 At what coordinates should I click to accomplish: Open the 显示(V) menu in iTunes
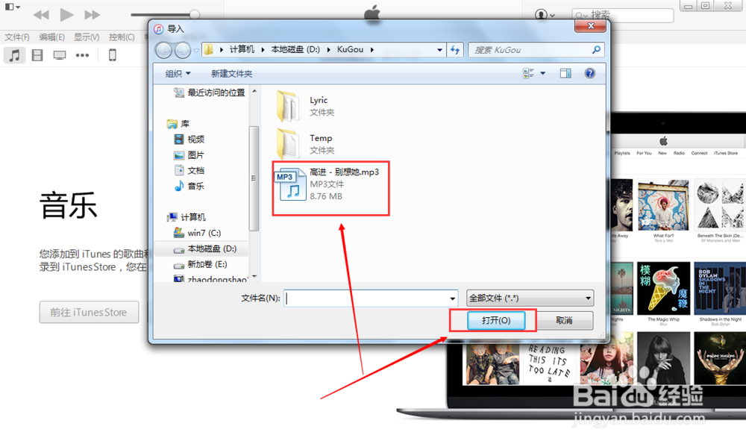87,37
